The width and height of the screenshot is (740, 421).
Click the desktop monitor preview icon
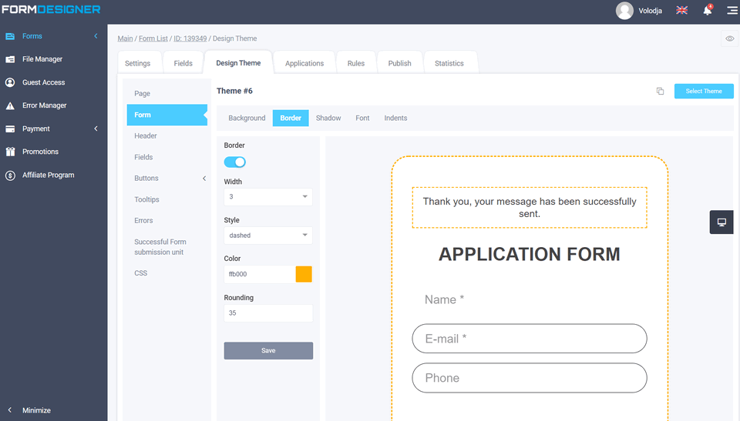[721, 222]
